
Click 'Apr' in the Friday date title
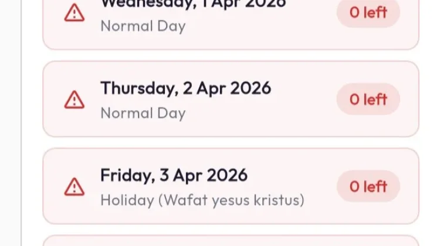click(x=188, y=176)
